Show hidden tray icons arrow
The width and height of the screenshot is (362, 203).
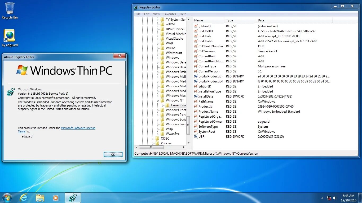[x=323, y=198]
